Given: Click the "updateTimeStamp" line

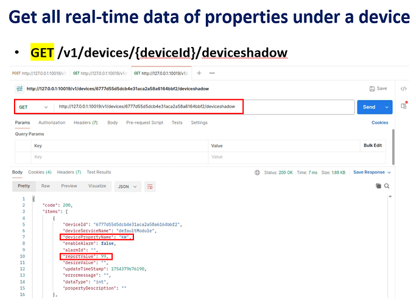Looking at the screenshot, I should coord(105,269).
